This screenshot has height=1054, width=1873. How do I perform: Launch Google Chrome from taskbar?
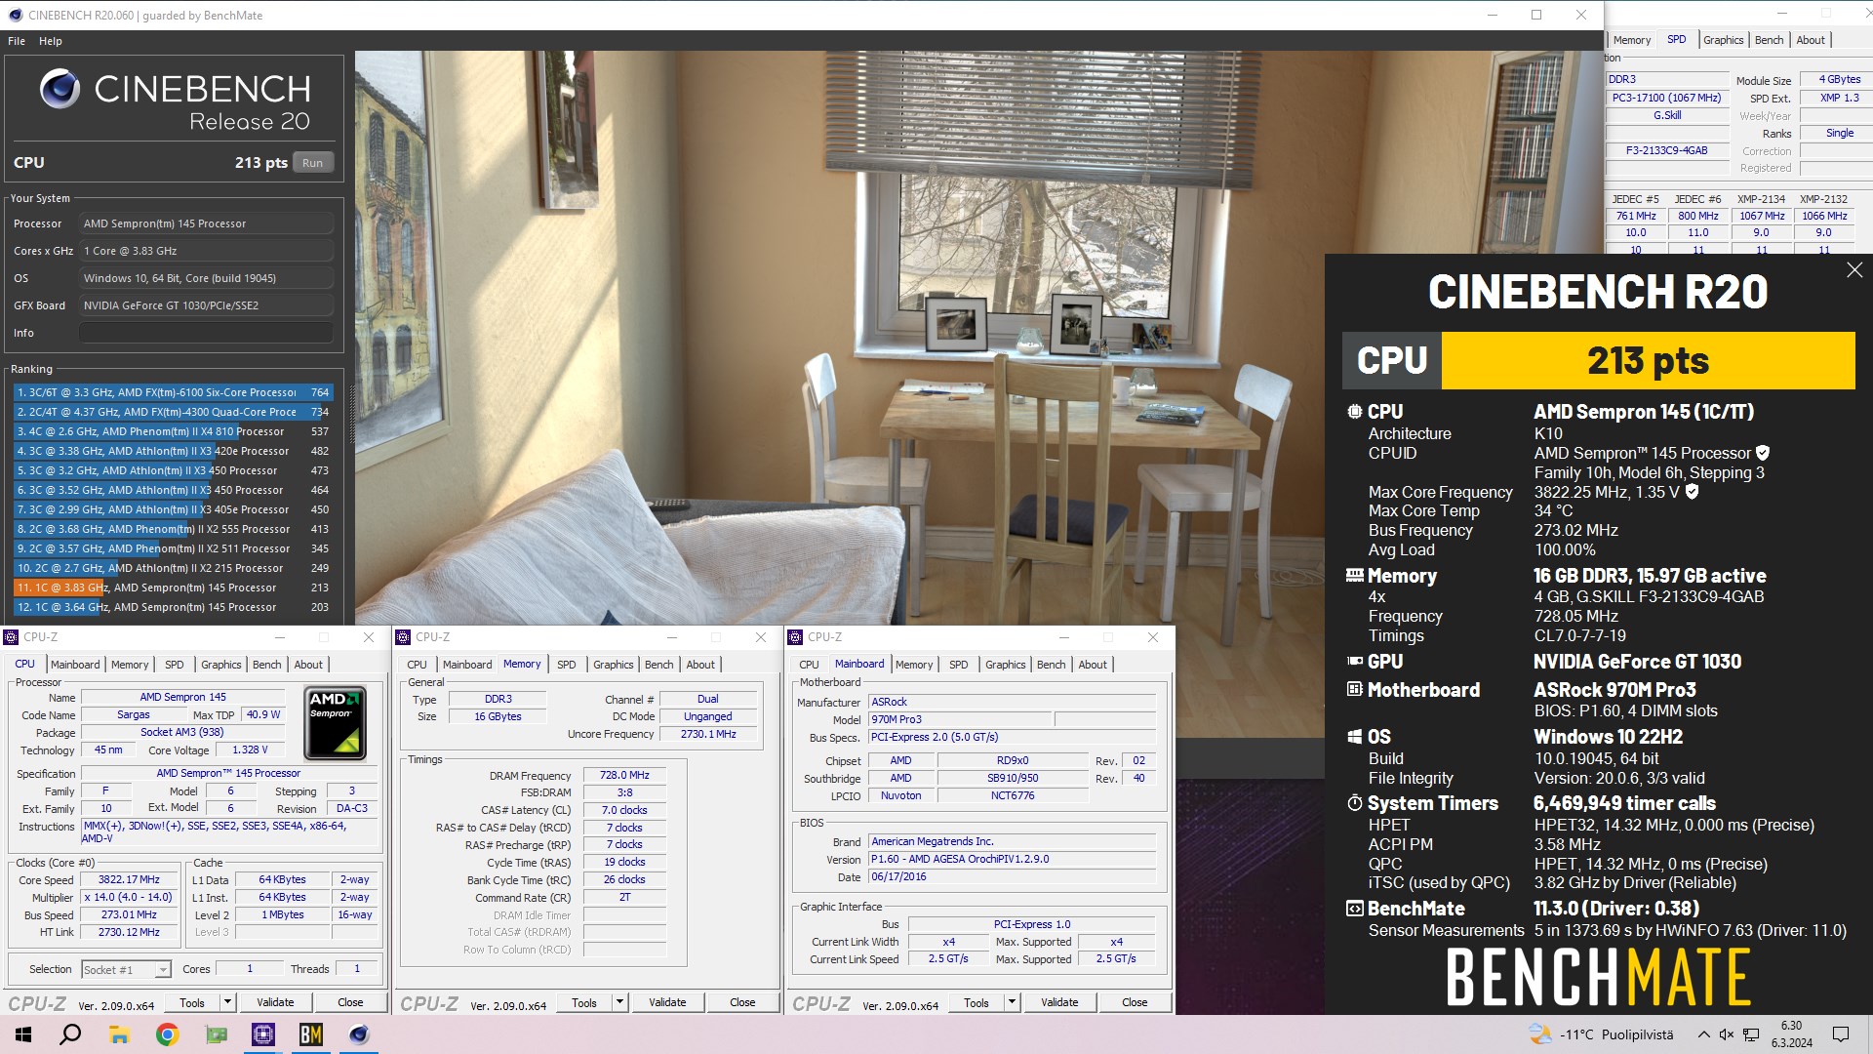pyautogui.click(x=167, y=1034)
